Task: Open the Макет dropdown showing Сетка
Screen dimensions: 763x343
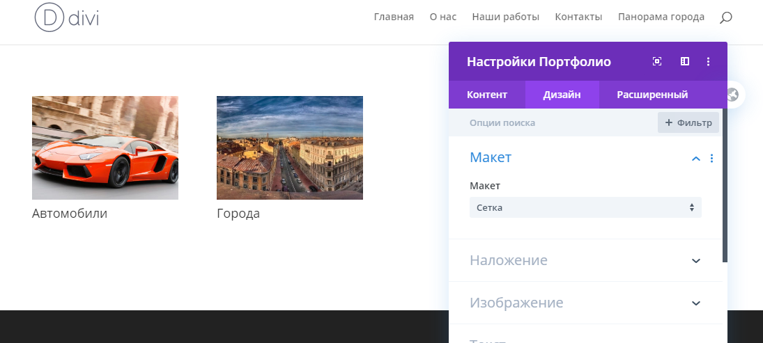Action: point(585,207)
